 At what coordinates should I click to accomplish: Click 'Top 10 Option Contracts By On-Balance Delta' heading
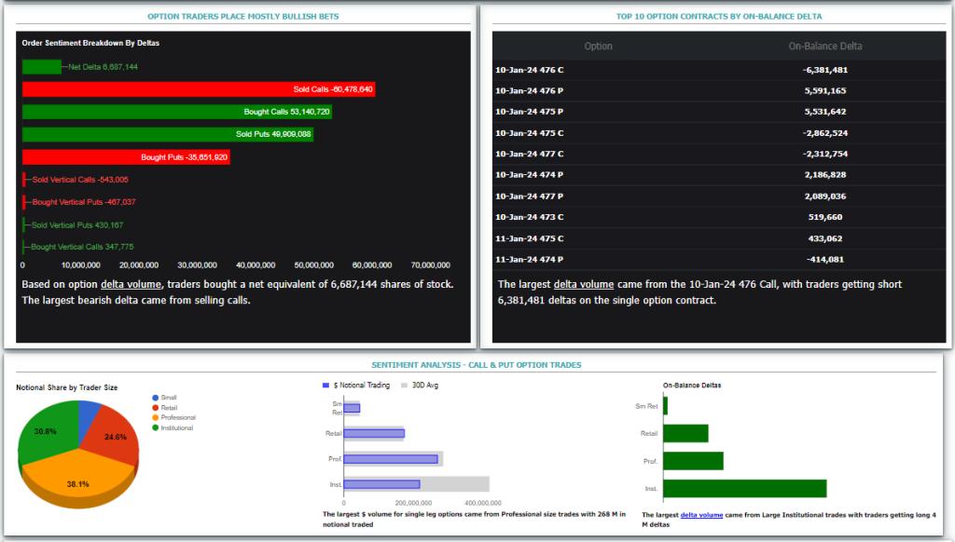tap(719, 17)
